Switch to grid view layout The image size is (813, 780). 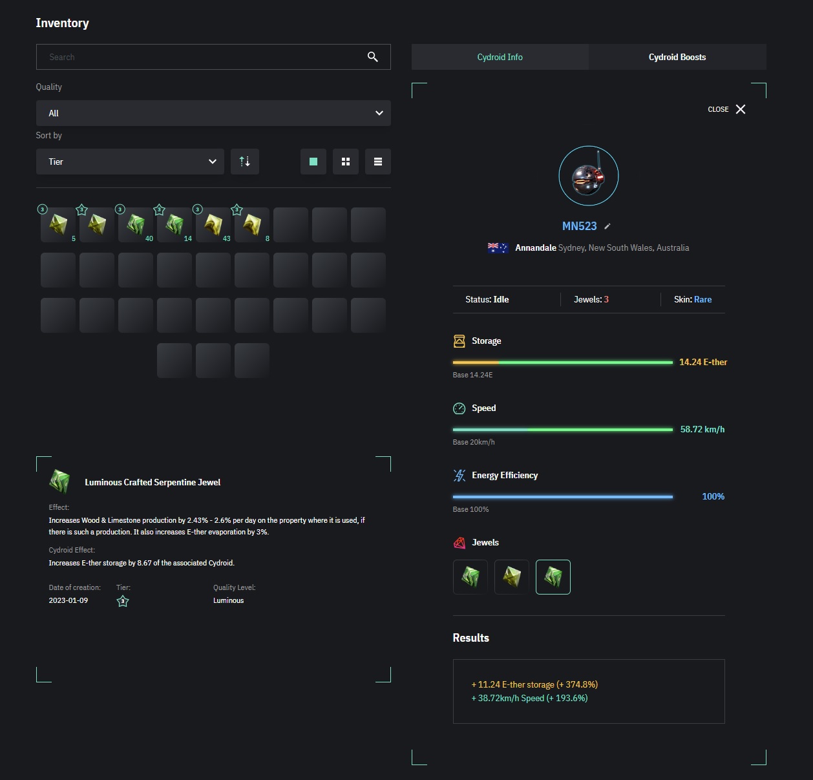pyautogui.click(x=346, y=162)
